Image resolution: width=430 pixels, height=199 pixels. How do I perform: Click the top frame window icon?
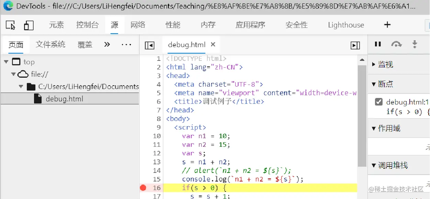coord(16,62)
